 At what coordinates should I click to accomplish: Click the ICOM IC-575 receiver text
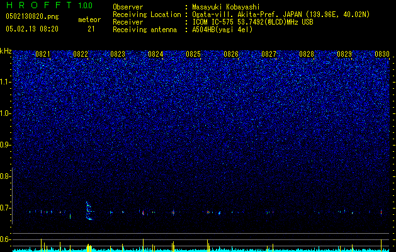click(252, 22)
